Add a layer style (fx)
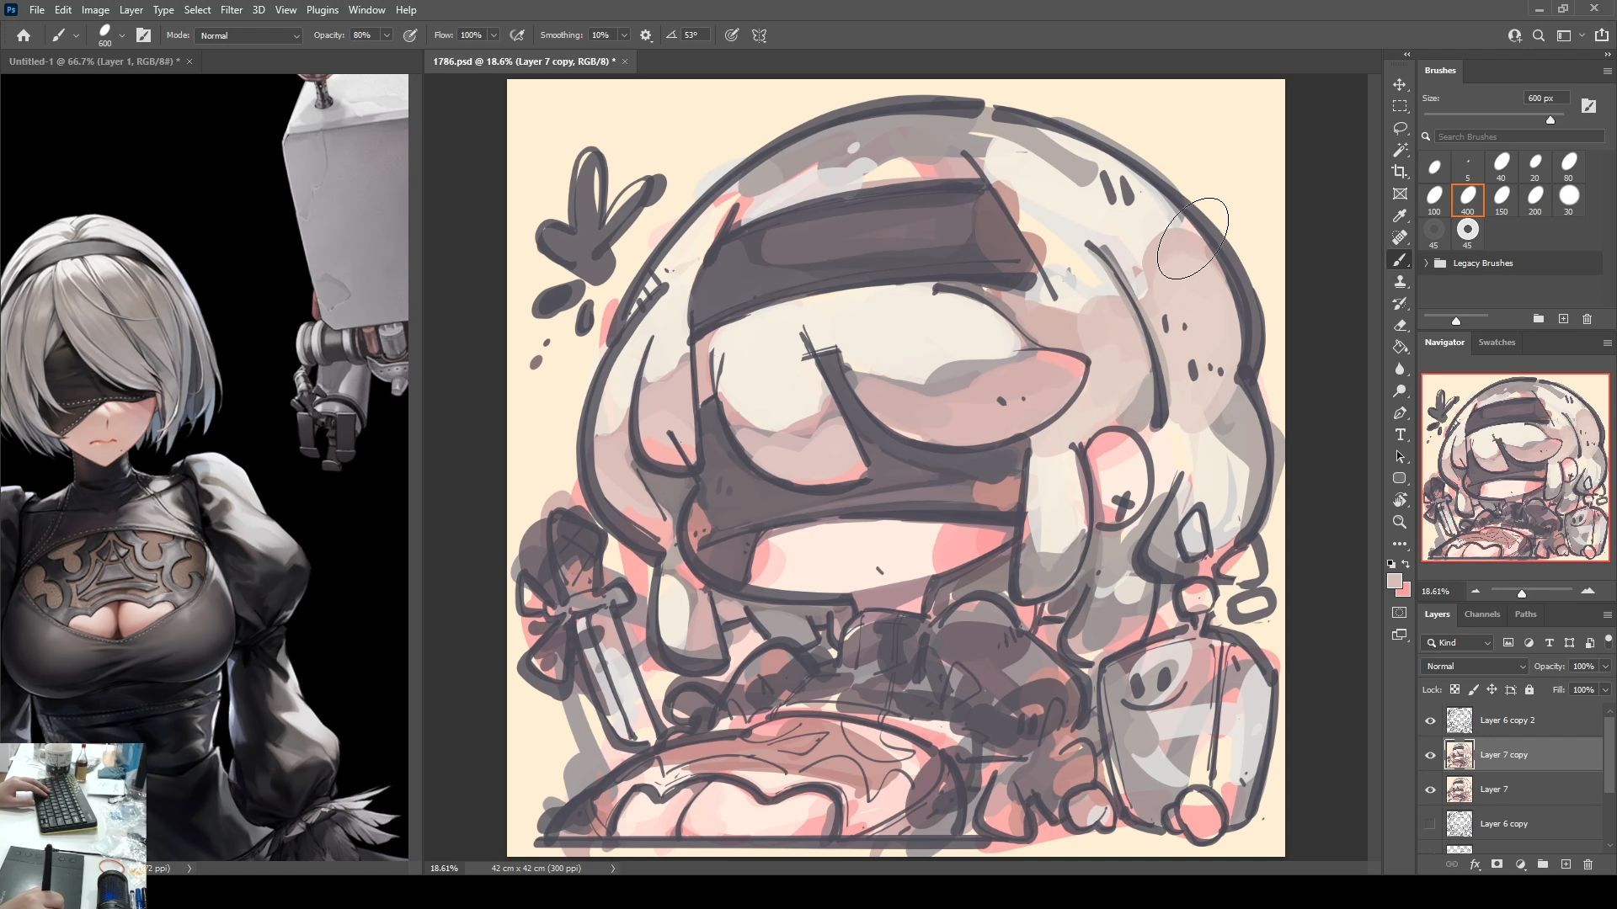The height and width of the screenshot is (909, 1617). (x=1475, y=864)
